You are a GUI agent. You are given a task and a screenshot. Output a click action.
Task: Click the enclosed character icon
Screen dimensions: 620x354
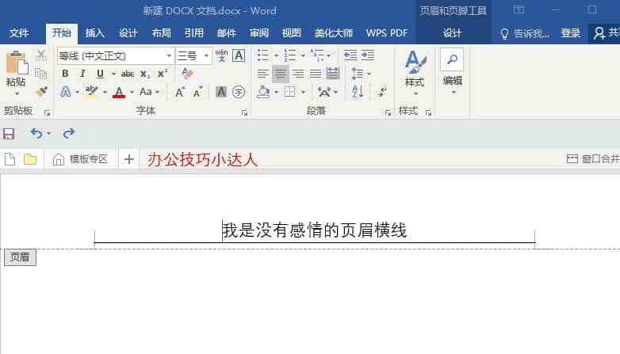(x=239, y=92)
